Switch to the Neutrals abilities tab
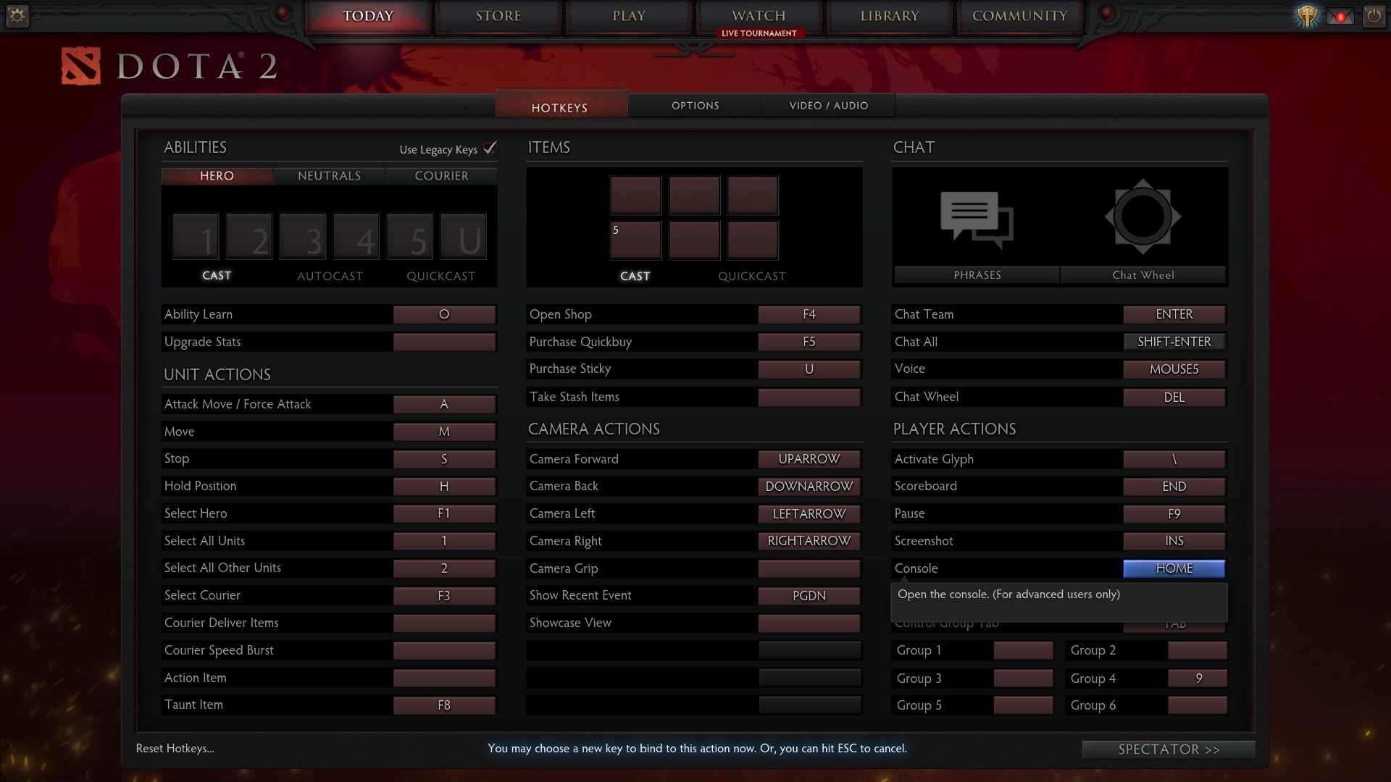 click(329, 176)
